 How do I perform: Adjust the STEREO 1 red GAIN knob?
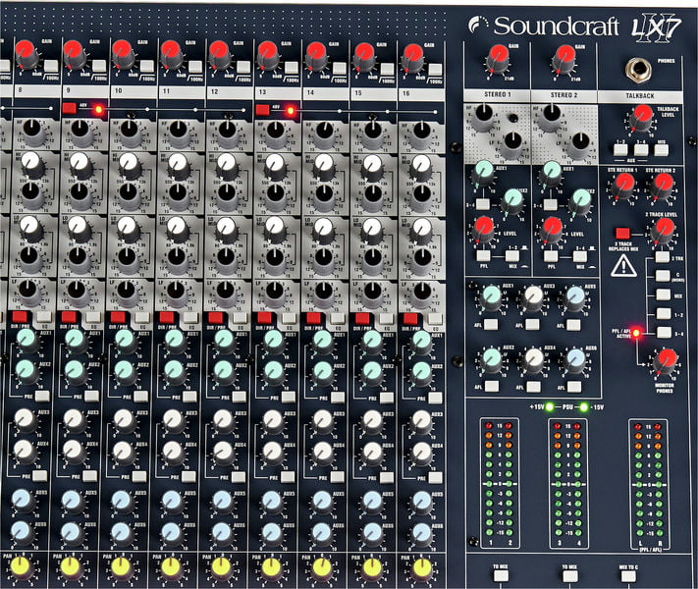click(x=498, y=58)
